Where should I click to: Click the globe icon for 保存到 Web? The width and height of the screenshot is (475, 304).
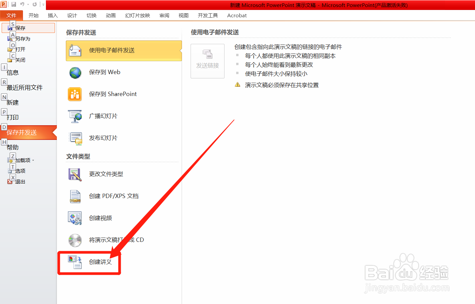pyautogui.click(x=75, y=72)
